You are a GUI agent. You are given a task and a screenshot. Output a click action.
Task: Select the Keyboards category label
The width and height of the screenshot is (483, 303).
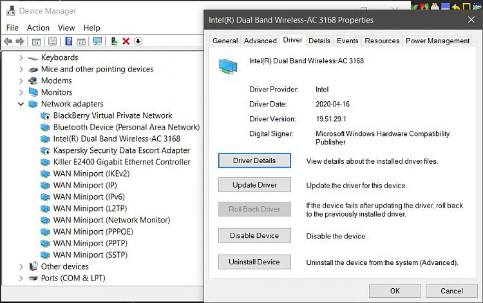pos(59,57)
